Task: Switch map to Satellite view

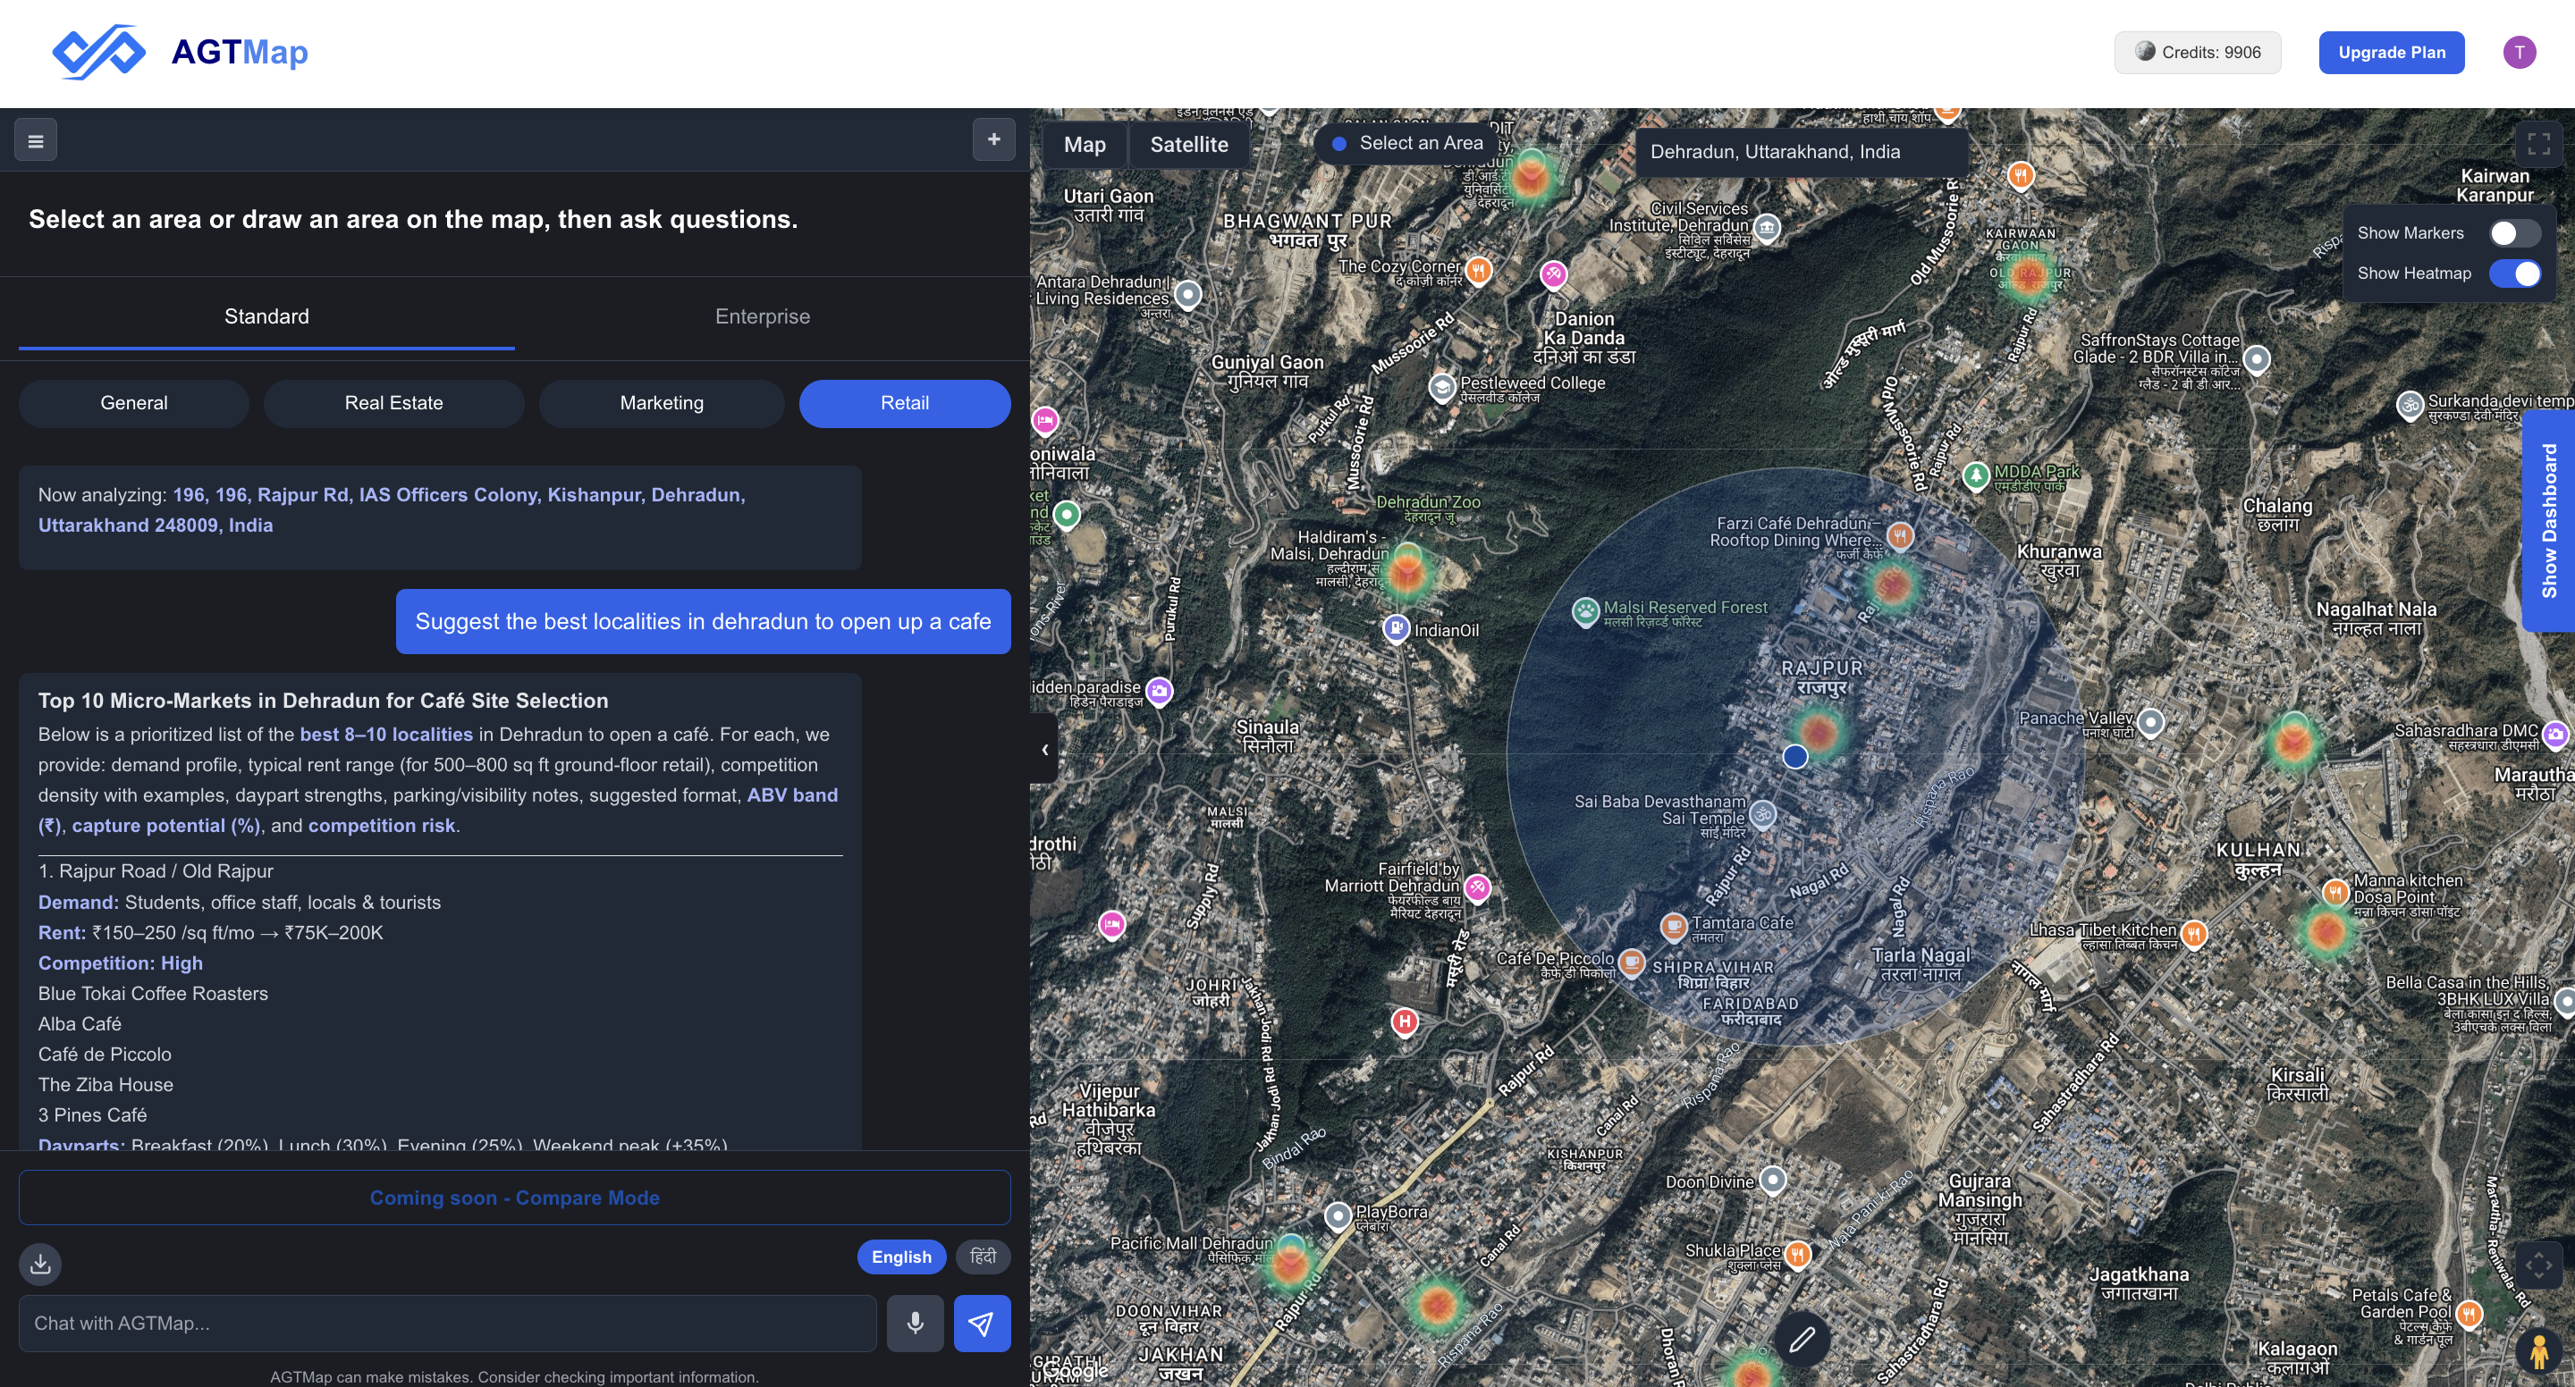Action: 1188,145
